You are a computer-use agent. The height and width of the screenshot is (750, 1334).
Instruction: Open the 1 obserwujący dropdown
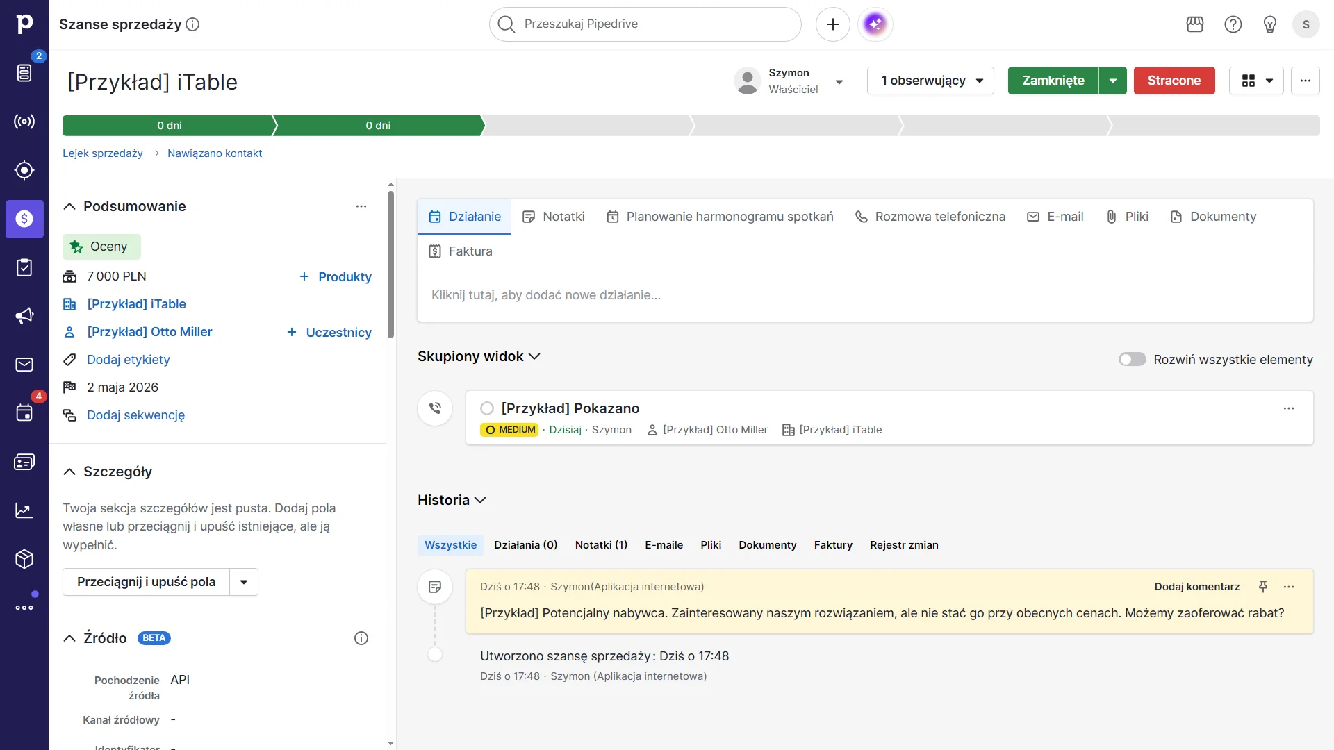(930, 81)
